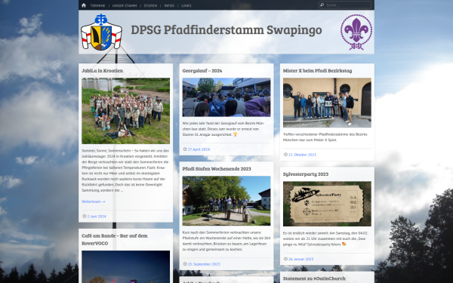Image resolution: width=453 pixels, height=283 pixels.
Task: Open the 26. Januar 2023 date link
Action: pos(300,259)
